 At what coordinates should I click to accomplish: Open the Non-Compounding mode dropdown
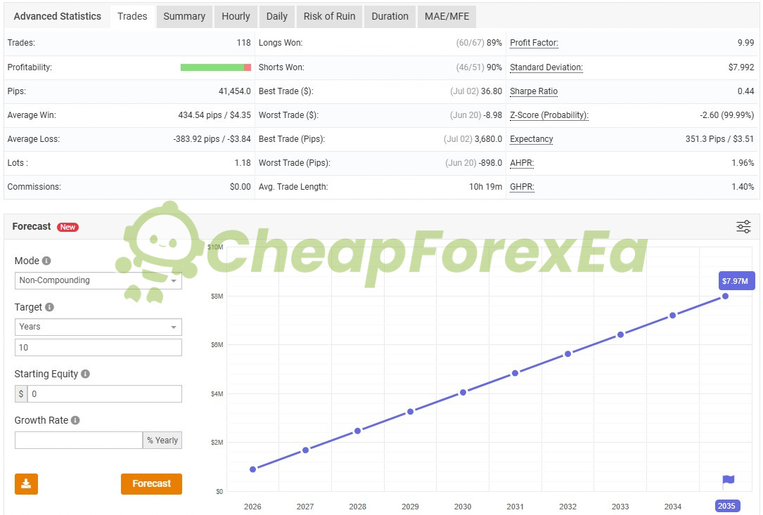click(x=98, y=280)
